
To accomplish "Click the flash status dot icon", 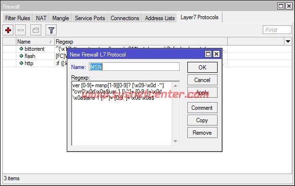I will coord(21,56).
